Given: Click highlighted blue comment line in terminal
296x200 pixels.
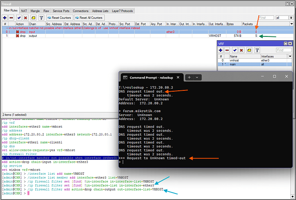Looking at the screenshot, I should [60, 158].
